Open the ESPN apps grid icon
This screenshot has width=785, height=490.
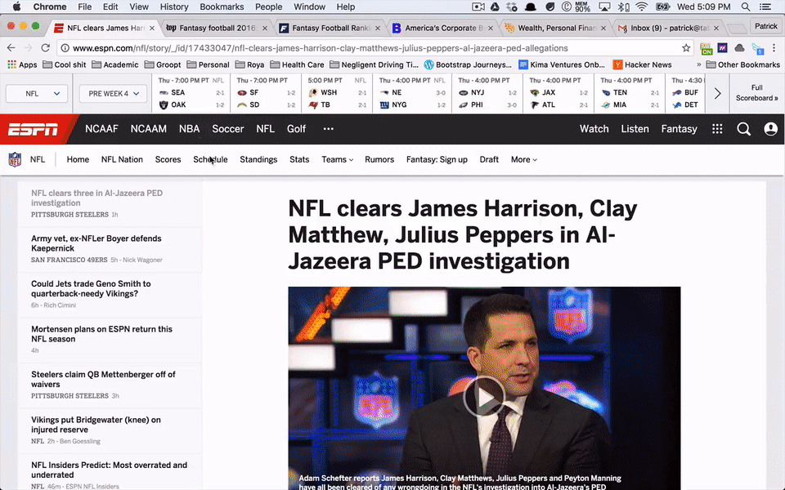pos(717,129)
